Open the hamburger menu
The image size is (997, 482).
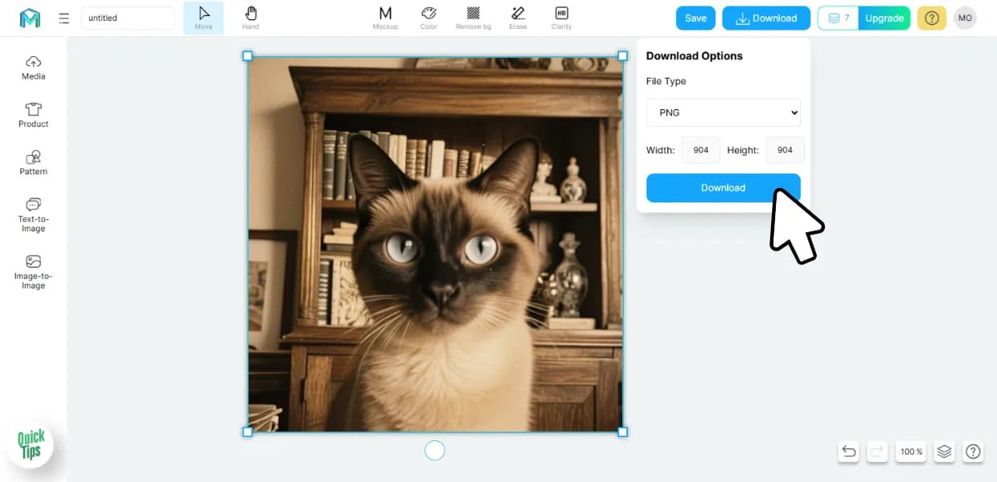64,18
